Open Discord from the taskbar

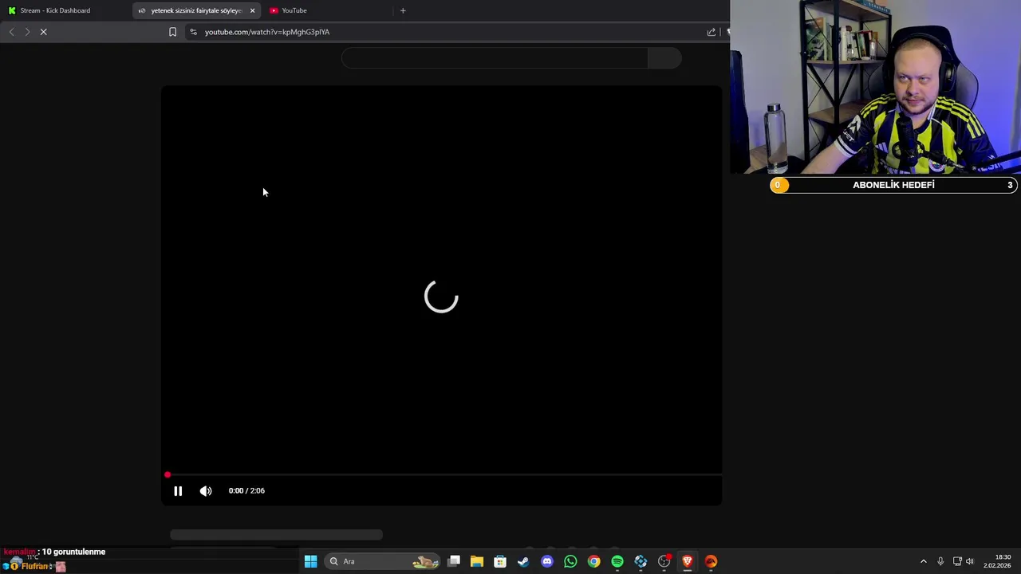click(x=547, y=561)
